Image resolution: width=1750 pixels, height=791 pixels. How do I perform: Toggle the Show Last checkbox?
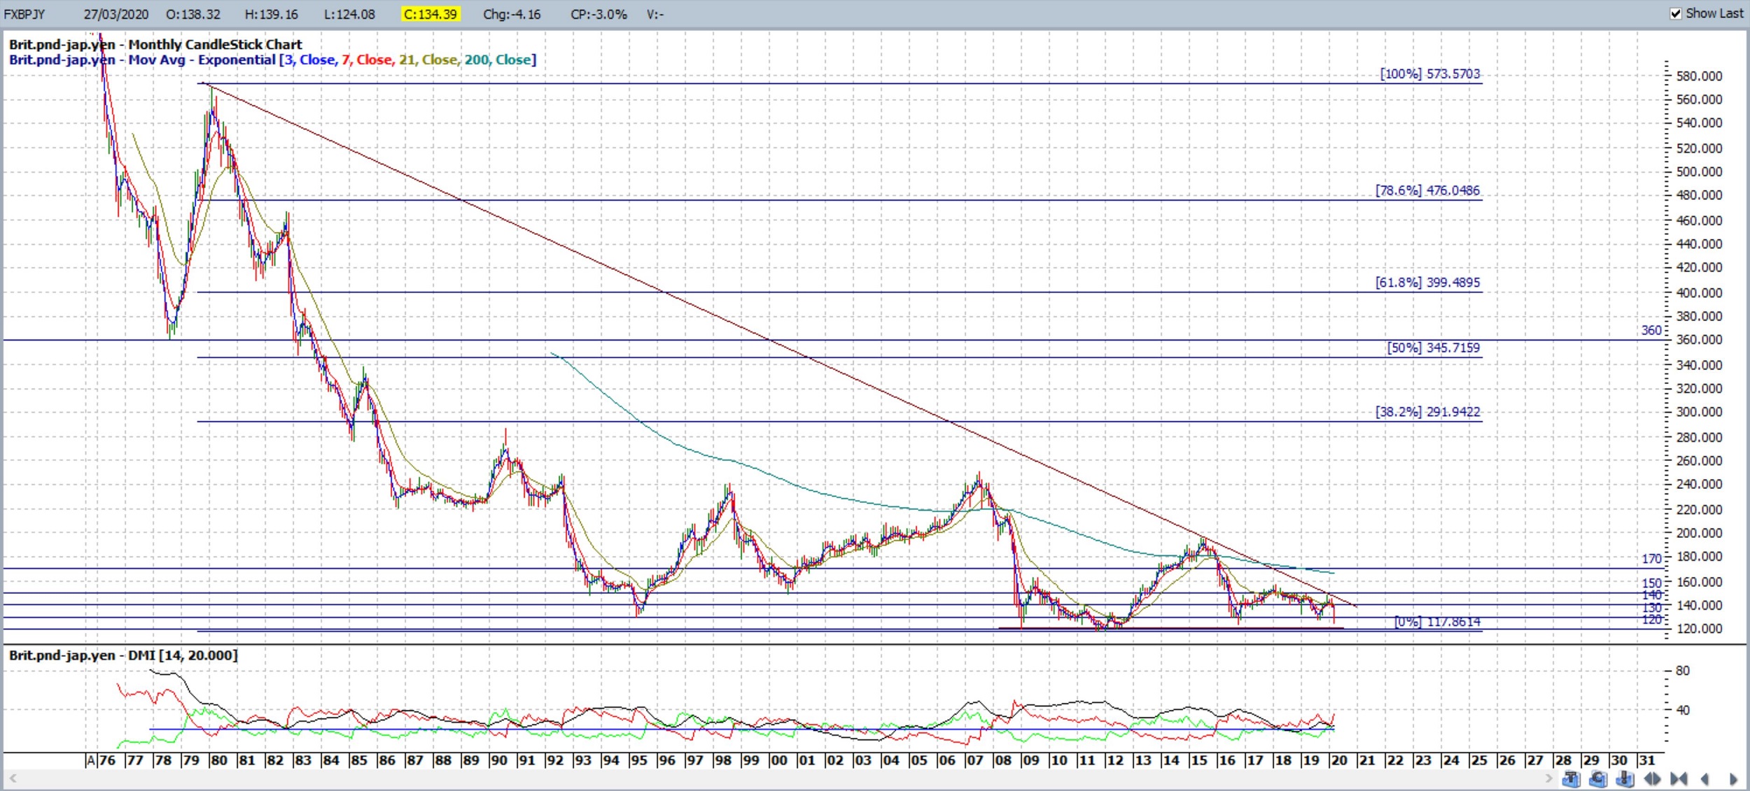coord(1676,13)
